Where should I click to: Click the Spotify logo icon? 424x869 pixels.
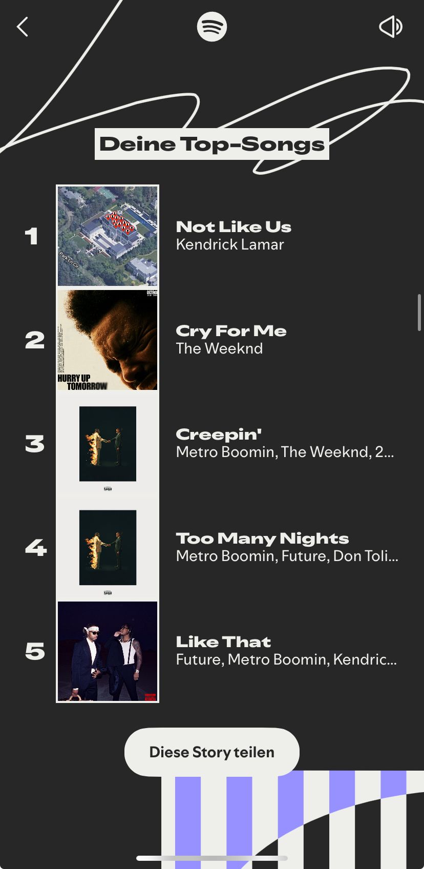point(212,27)
